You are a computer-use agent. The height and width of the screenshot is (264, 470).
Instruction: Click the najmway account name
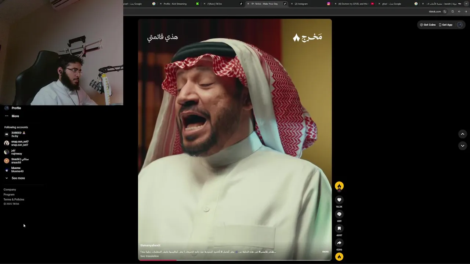coord(17,154)
